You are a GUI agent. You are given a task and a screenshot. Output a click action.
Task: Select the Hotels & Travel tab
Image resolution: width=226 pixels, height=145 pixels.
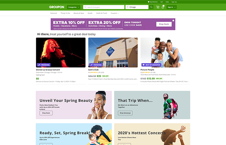pos(101,13)
